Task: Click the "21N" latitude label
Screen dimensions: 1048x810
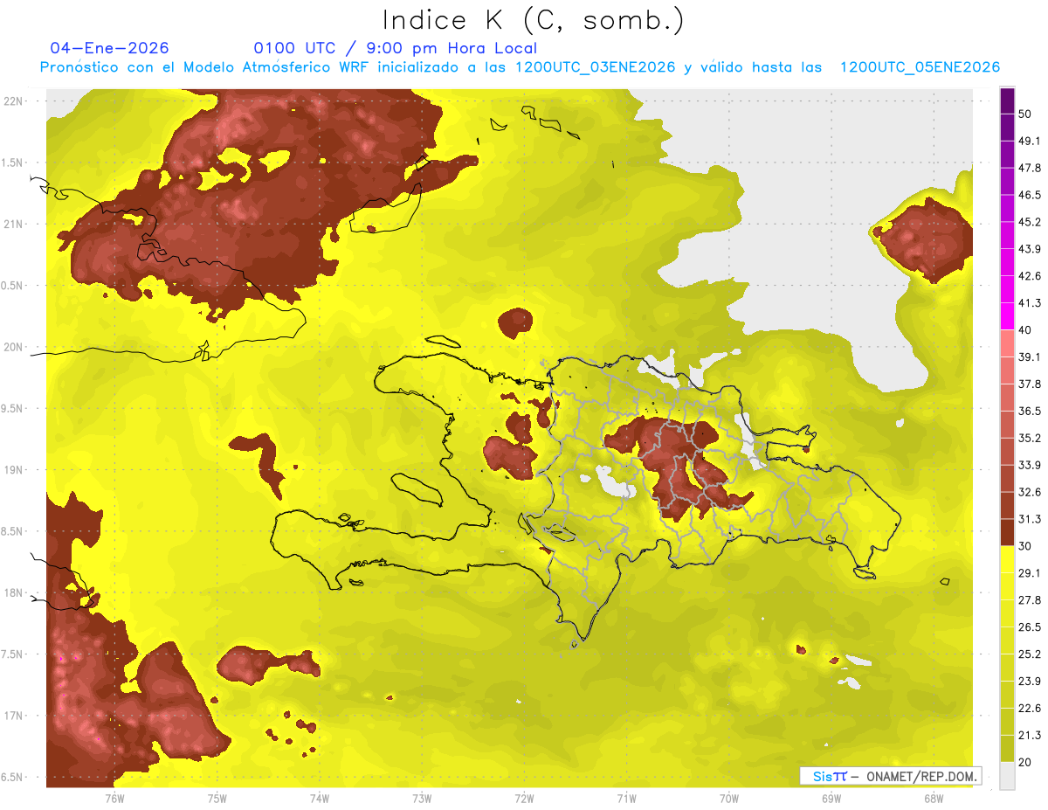Action: pos(15,225)
